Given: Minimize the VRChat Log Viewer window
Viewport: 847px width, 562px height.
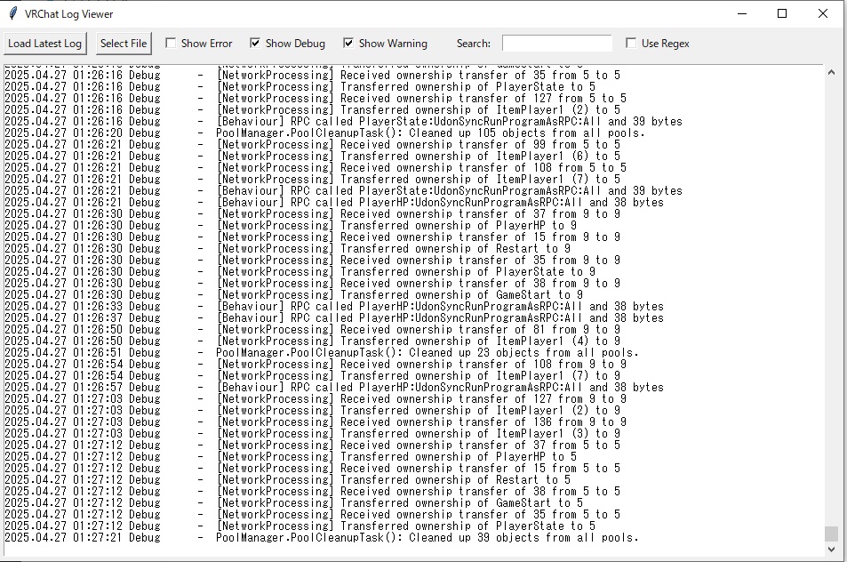Looking at the screenshot, I should pyautogui.click(x=741, y=14).
